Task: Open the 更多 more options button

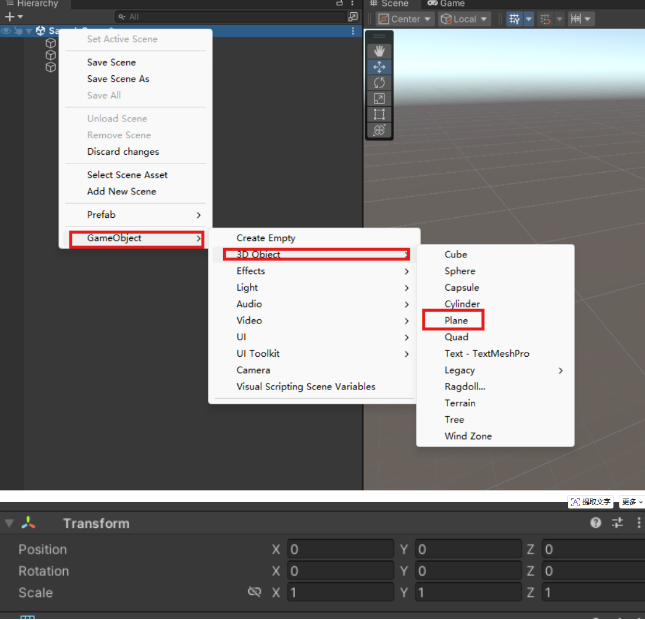Action: 632,502
